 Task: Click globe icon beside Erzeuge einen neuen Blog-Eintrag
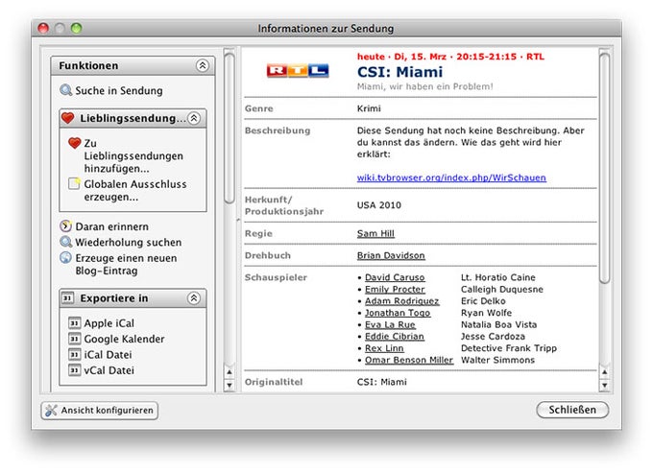(x=66, y=258)
